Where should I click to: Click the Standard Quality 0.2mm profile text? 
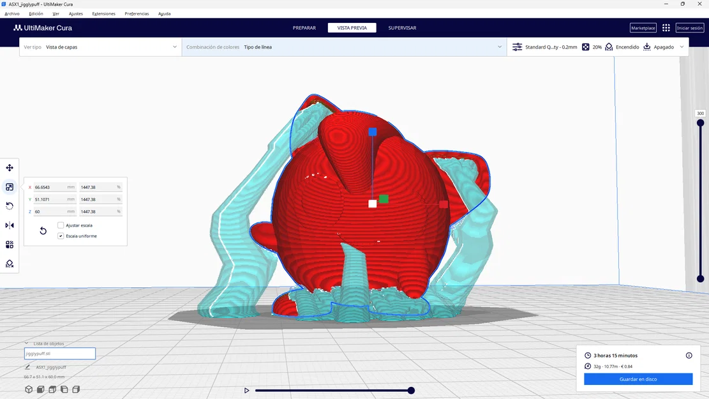(551, 47)
